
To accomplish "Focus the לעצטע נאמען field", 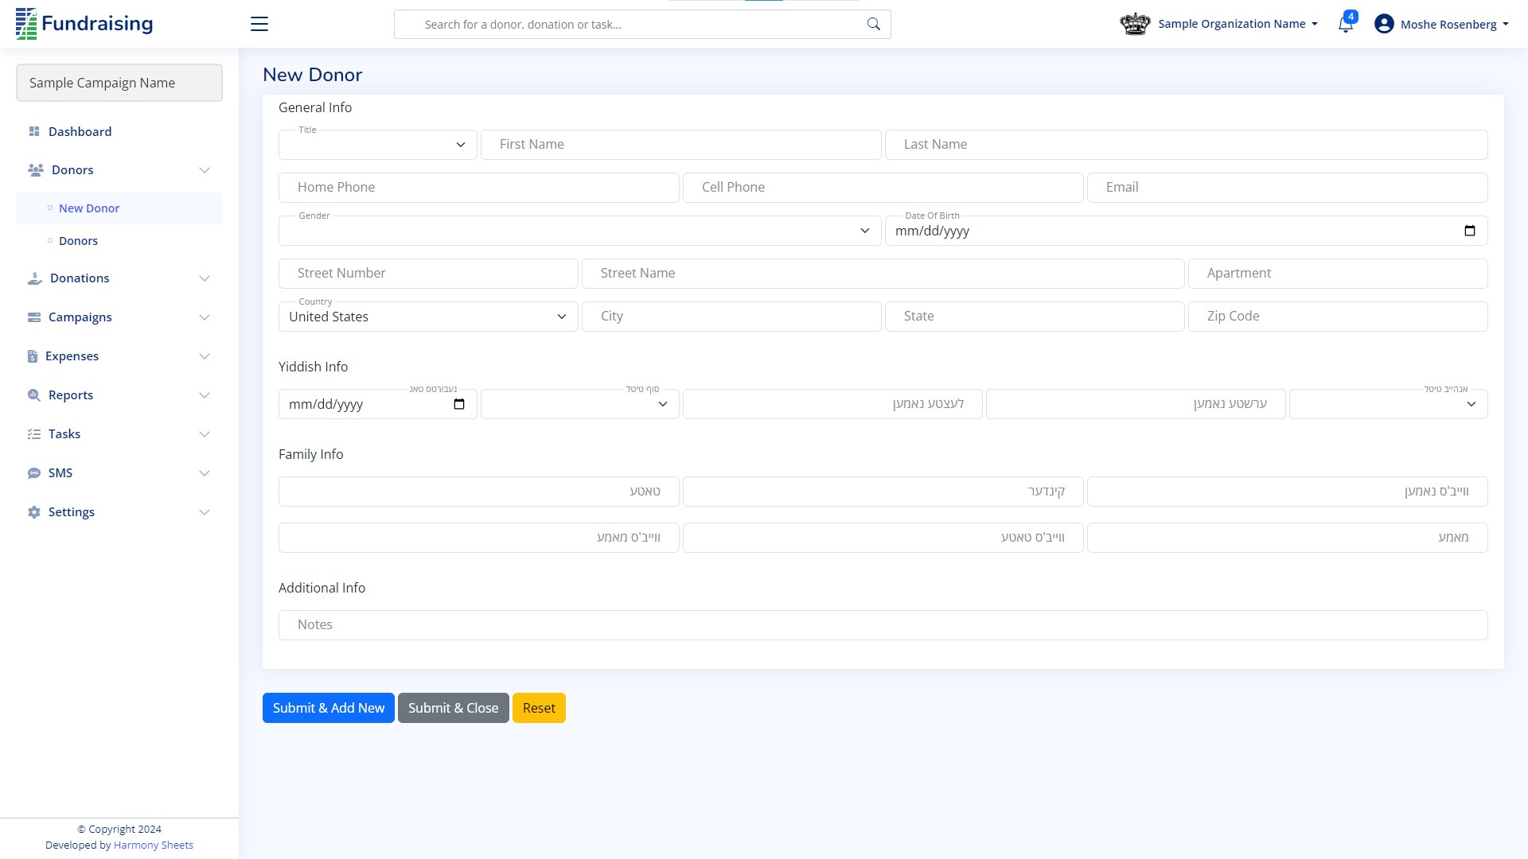I will tap(832, 404).
